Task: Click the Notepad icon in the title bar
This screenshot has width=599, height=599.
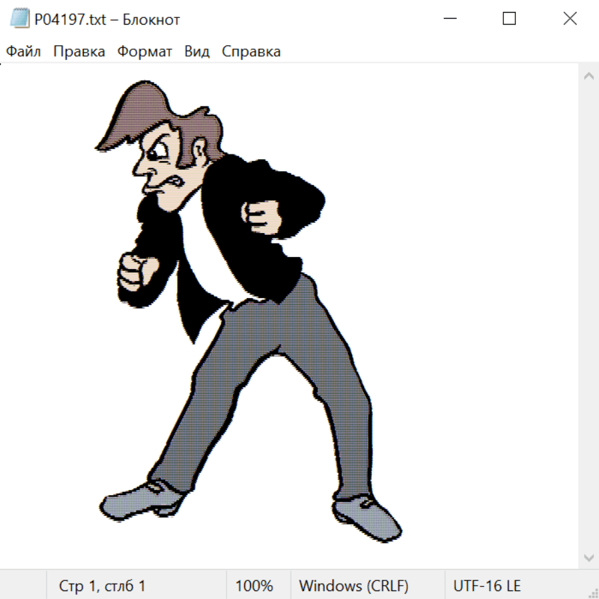Action: [x=20, y=19]
